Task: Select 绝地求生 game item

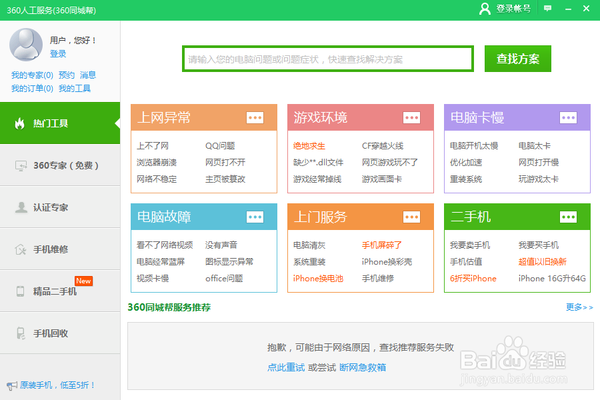Action: click(309, 146)
